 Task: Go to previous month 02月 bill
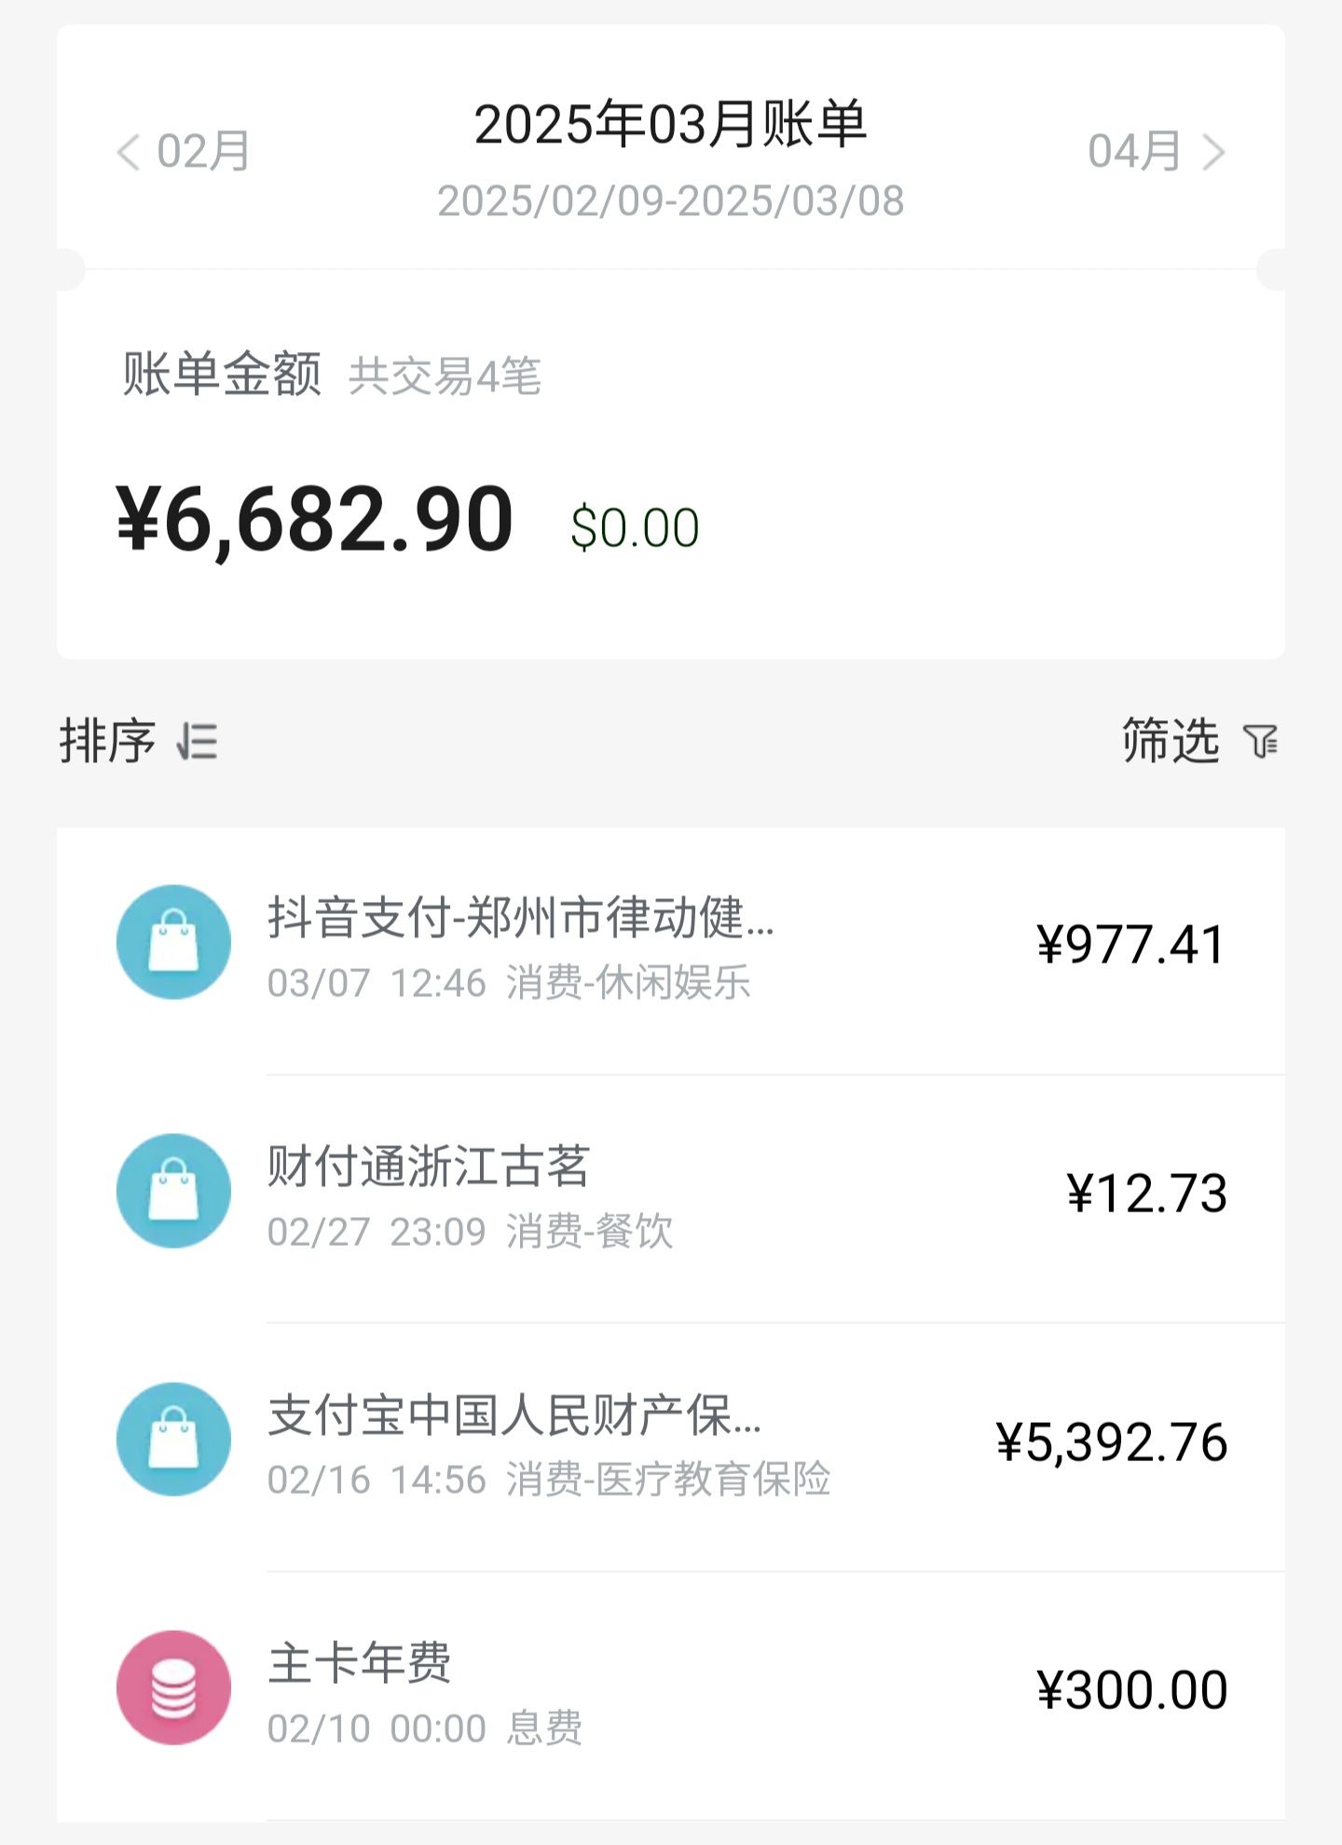click(x=185, y=152)
